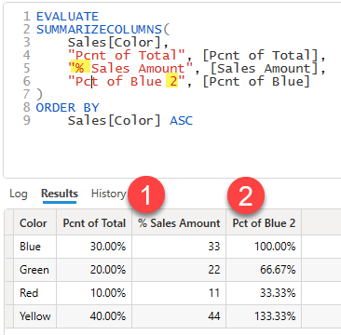Select Sales Amount value 11
The width and height of the screenshot is (341, 335).
tap(179, 293)
